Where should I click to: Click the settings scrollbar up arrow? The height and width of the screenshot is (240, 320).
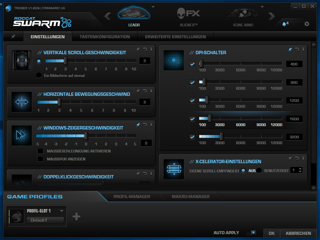coord(314,44)
